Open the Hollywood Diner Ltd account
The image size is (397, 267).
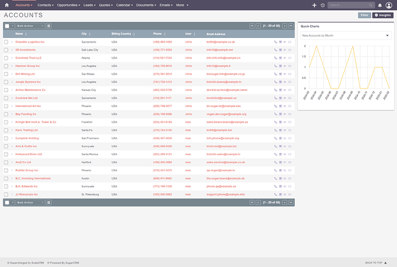click(x=29, y=154)
